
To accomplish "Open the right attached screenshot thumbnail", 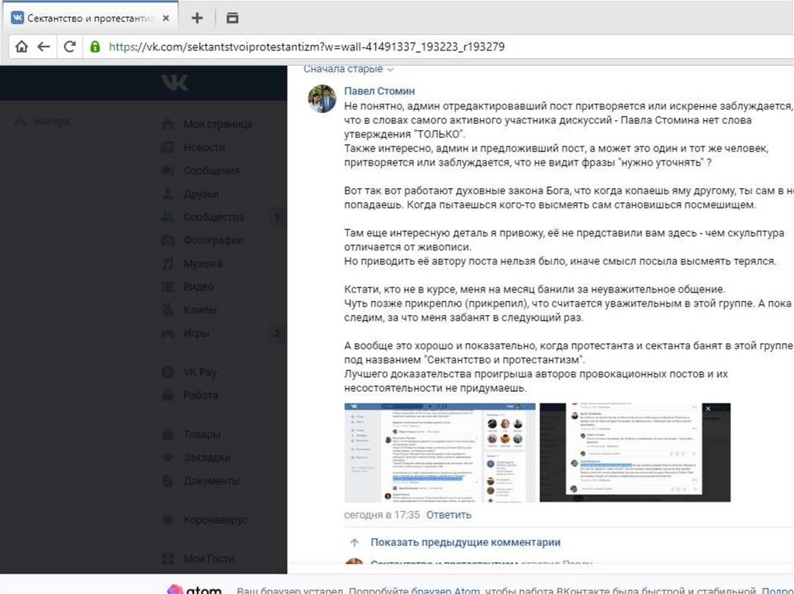I will pos(635,452).
